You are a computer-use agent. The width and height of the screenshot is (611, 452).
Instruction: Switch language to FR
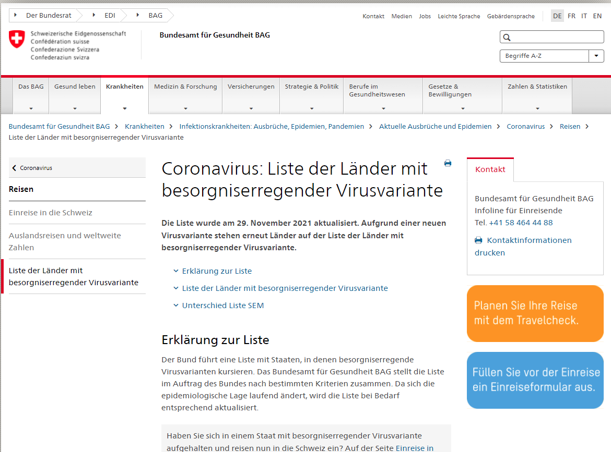coord(572,16)
